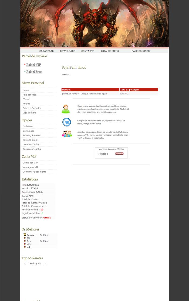Click the medal icon beside MG
The image size is (189, 301).
click(x=25, y=247)
